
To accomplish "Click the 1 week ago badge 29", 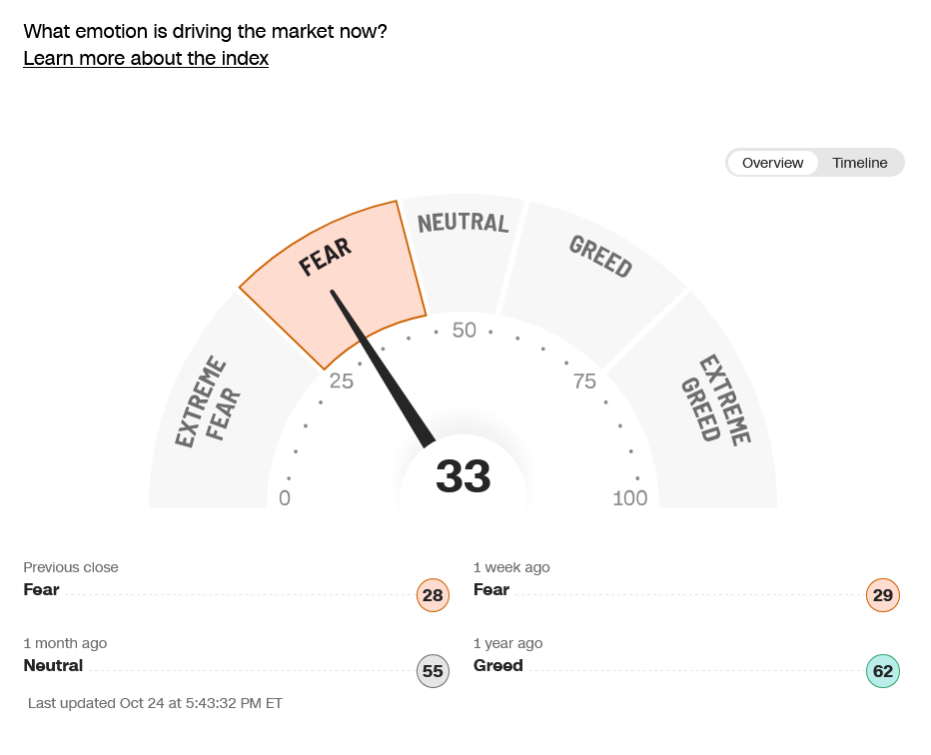I will (x=883, y=596).
